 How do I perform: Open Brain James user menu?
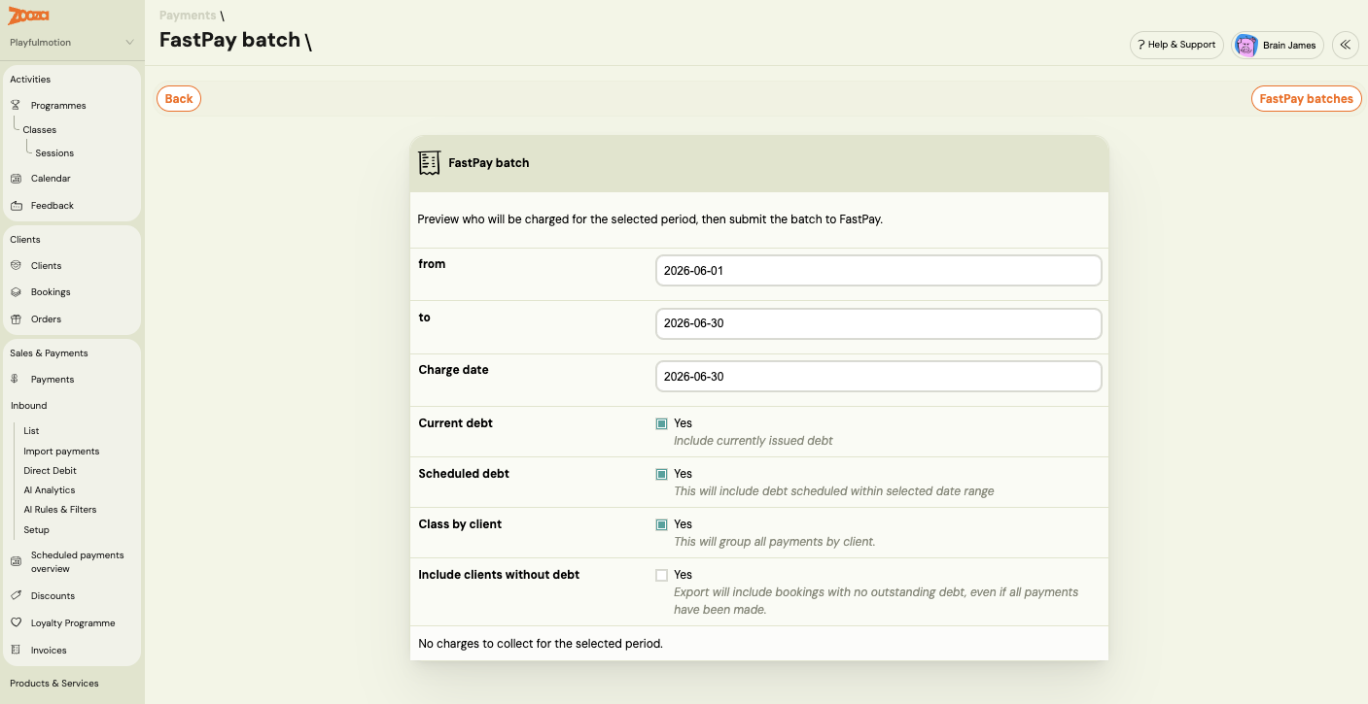point(1278,45)
